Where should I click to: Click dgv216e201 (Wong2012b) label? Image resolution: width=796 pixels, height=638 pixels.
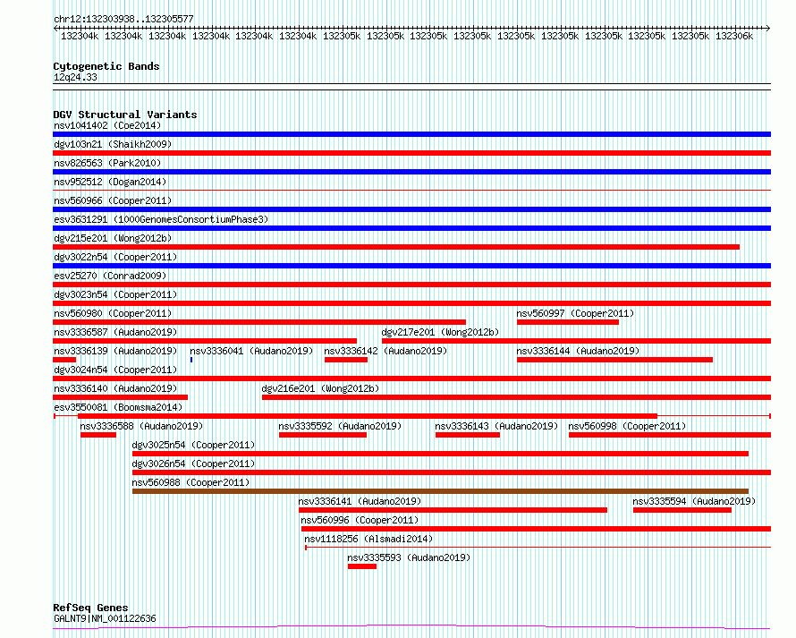pyautogui.click(x=320, y=388)
